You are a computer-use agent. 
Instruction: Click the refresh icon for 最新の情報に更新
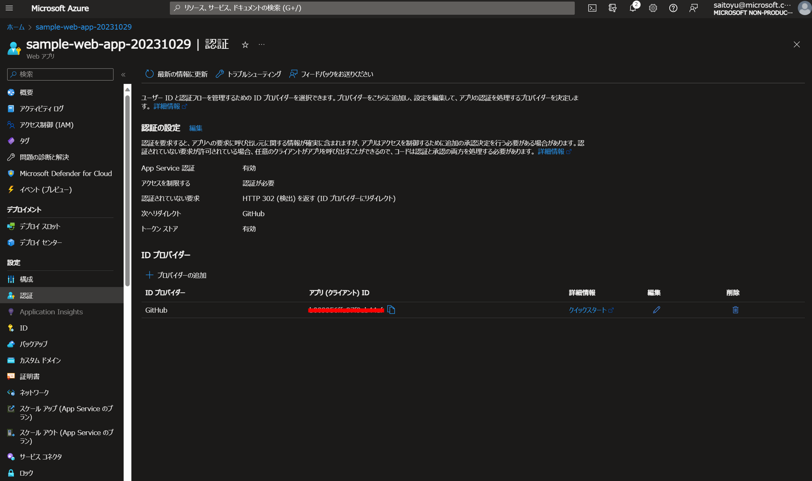(x=149, y=74)
